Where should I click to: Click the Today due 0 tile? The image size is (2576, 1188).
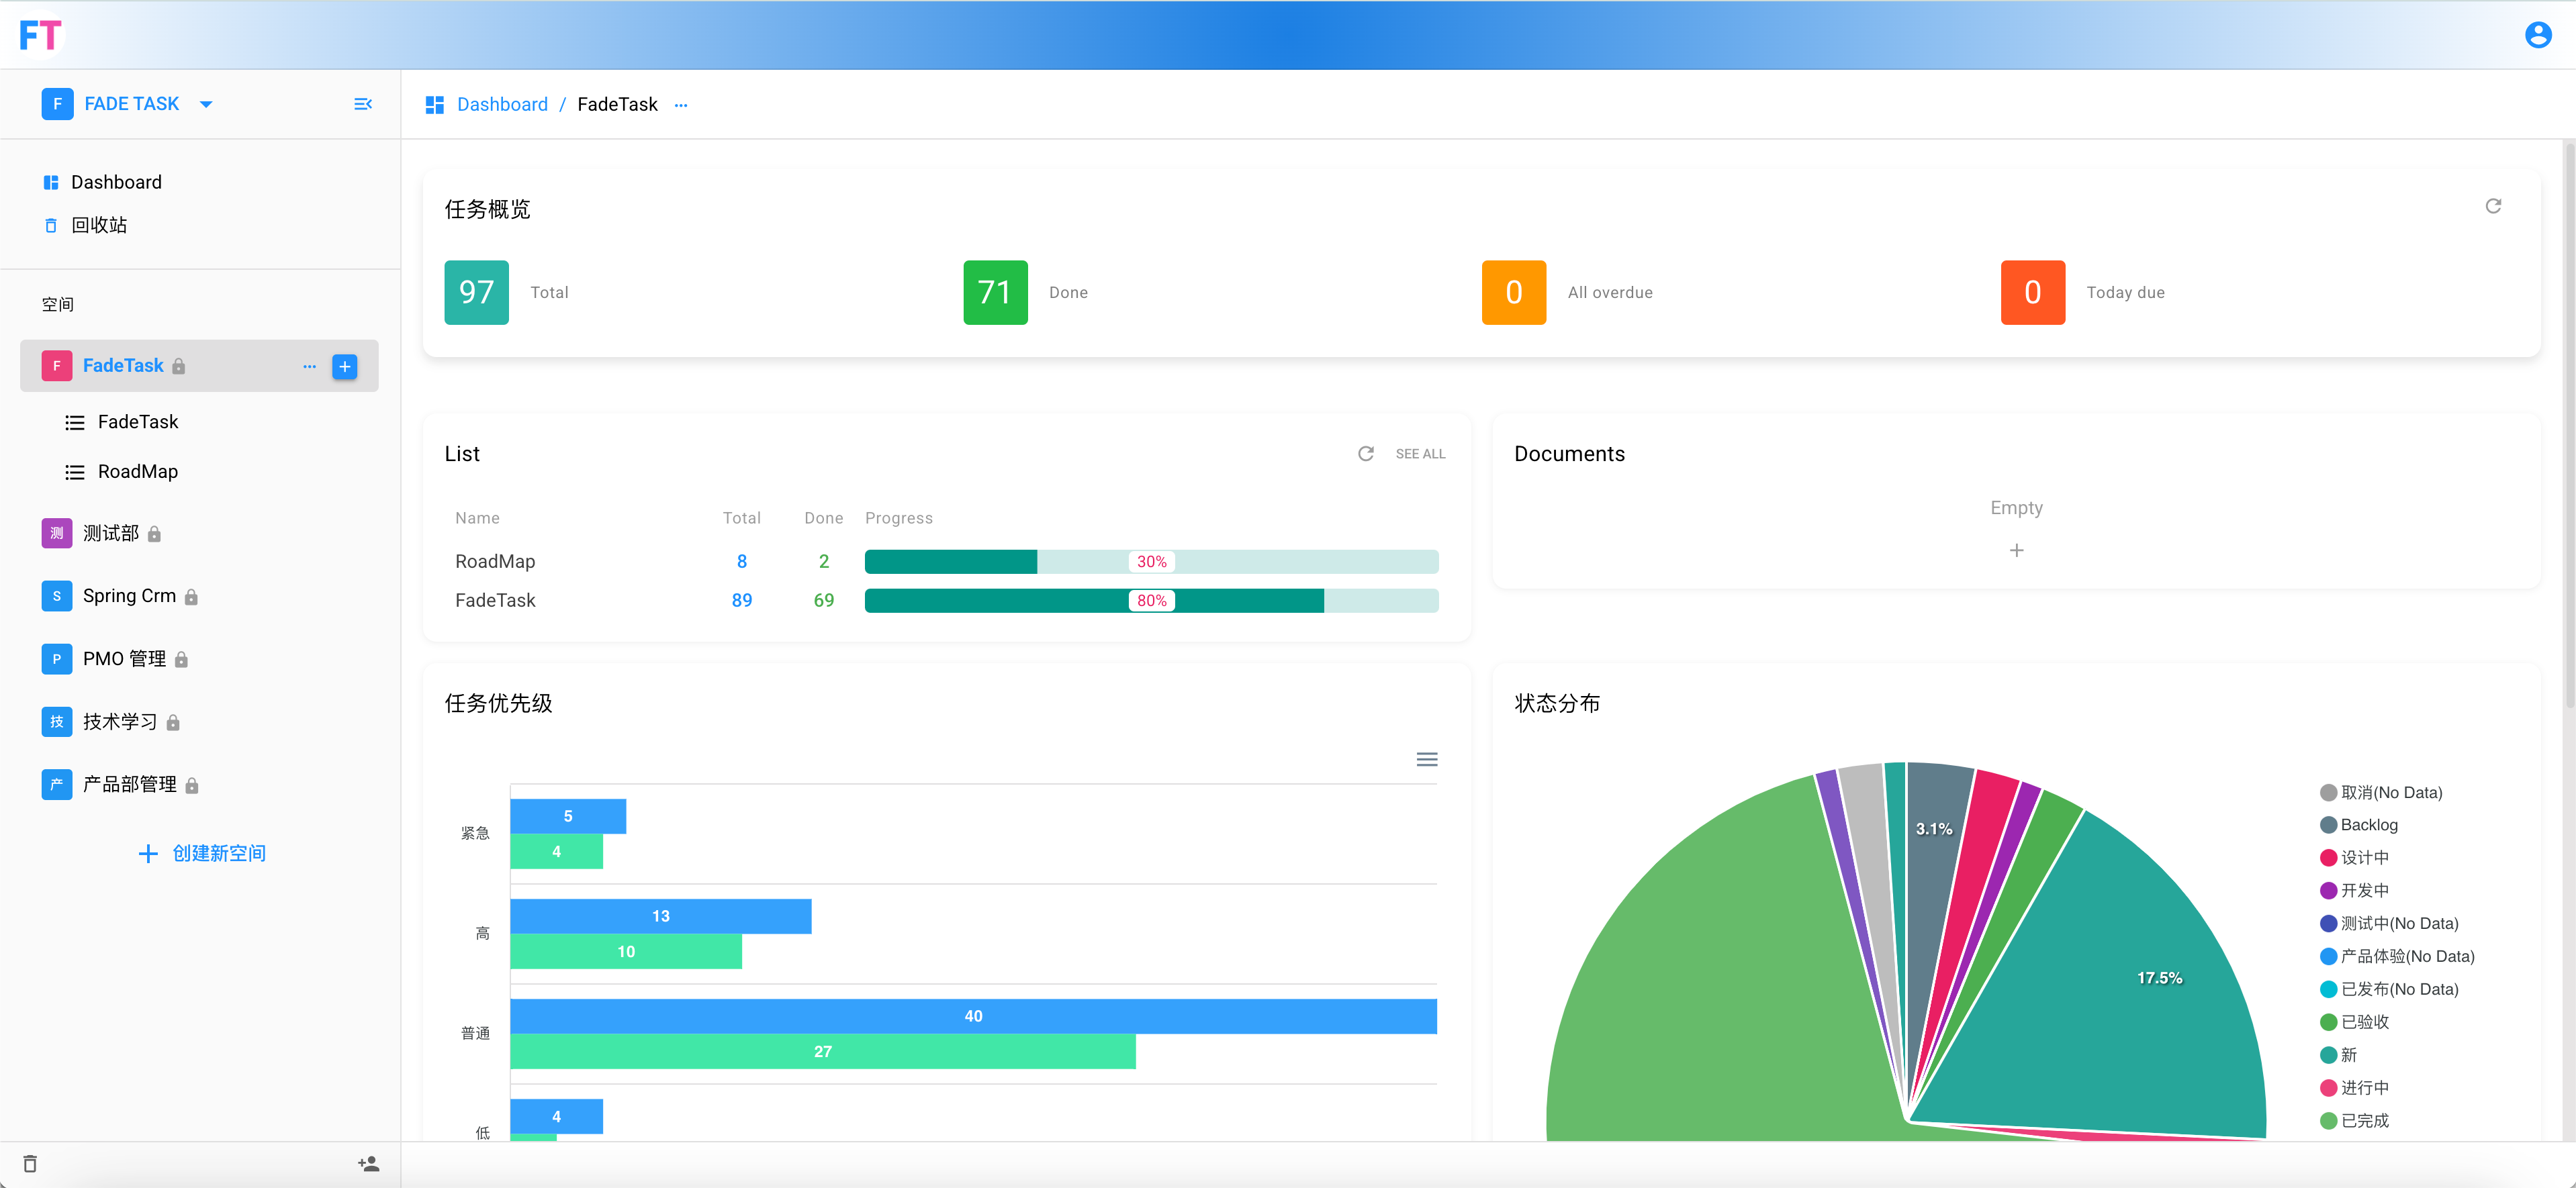click(2032, 293)
